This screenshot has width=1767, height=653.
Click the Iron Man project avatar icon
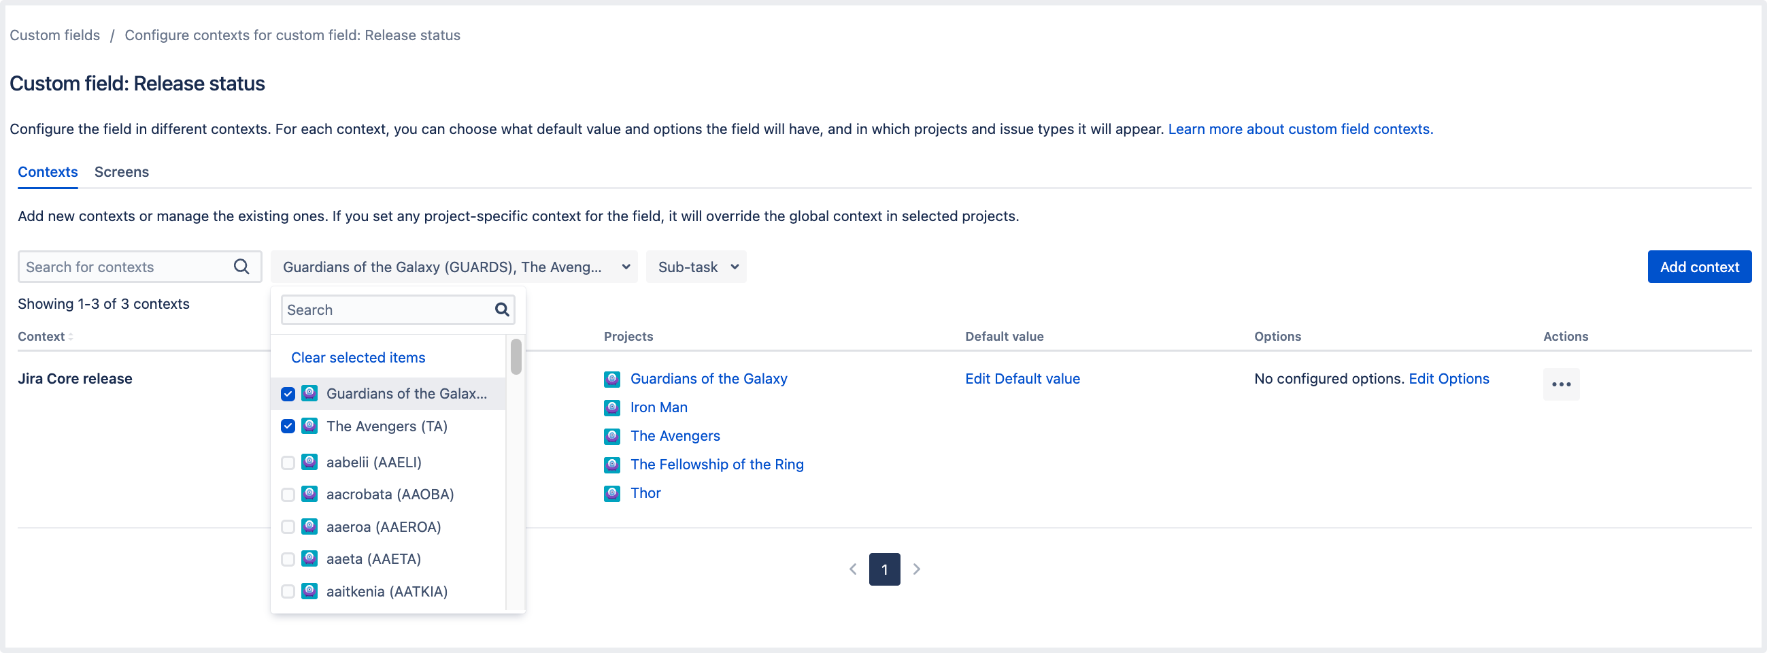(x=612, y=407)
